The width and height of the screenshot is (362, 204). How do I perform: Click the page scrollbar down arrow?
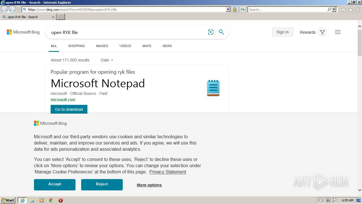[x=360, y=190]
